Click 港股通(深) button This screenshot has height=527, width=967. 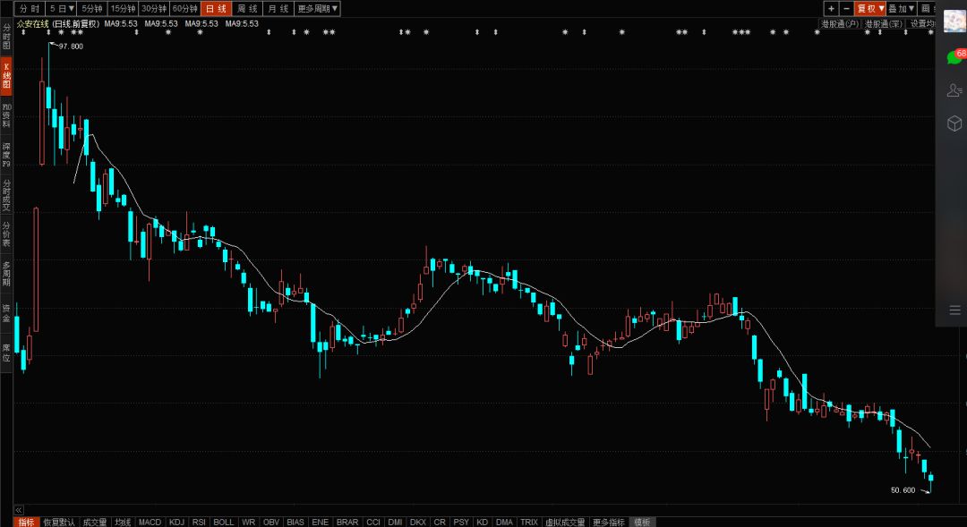point(883,24)
